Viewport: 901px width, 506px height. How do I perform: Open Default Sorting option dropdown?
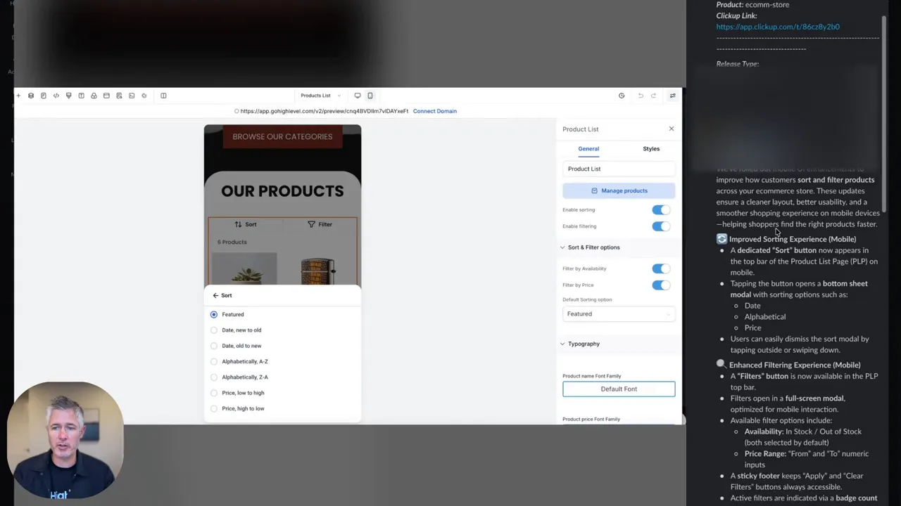click(619, 314)
